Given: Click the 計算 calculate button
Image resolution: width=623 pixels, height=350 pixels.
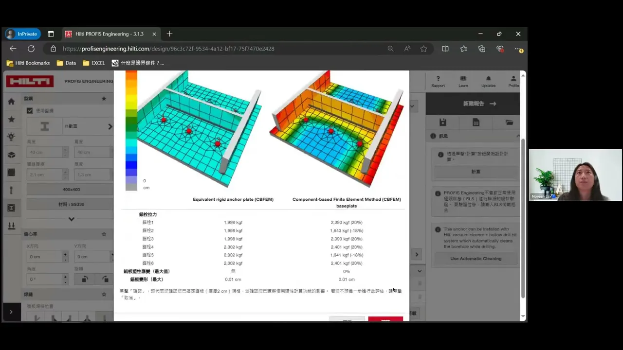Looking at the screenshot, I should [476, 172].
